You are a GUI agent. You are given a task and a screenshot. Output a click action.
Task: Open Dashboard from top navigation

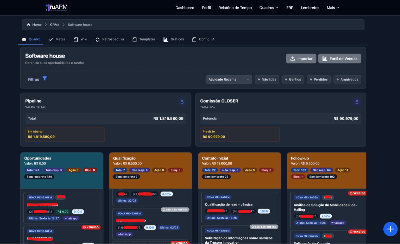tap(185, 8)
